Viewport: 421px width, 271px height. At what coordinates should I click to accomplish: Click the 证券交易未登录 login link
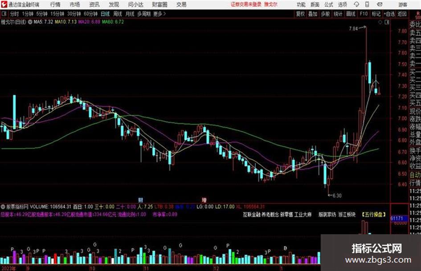point(246,4)
